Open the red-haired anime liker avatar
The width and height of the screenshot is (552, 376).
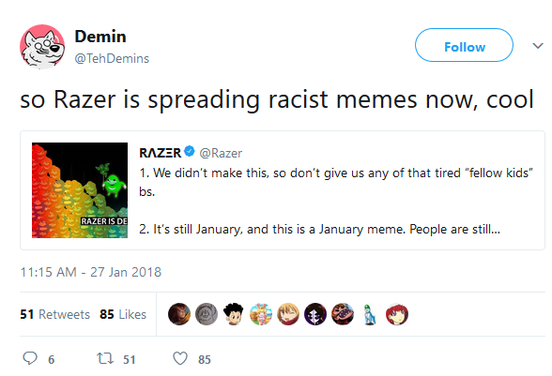pos(397,314)
